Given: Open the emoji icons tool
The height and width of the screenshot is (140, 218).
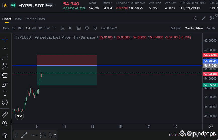Looking at the screenshot, I should (5, 102).
